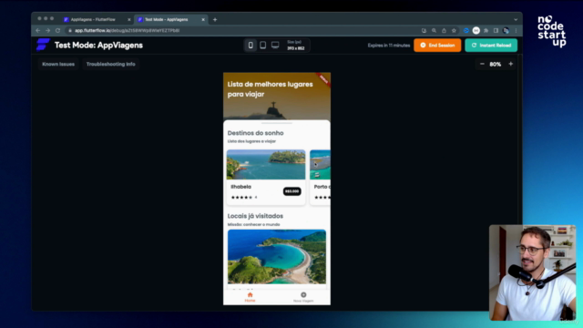Image resolution: width=583 pixels, height=328 pixels.
Task: Click 'Expires in 11 minutes' text
Action: coord(389,46)
